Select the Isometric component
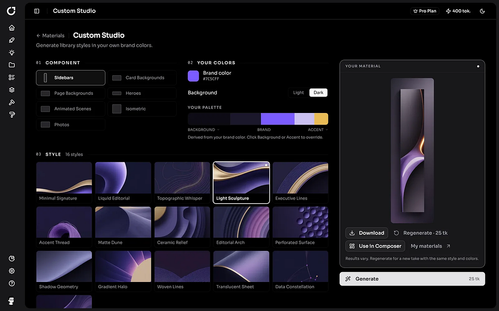 [x=142, y=109]
